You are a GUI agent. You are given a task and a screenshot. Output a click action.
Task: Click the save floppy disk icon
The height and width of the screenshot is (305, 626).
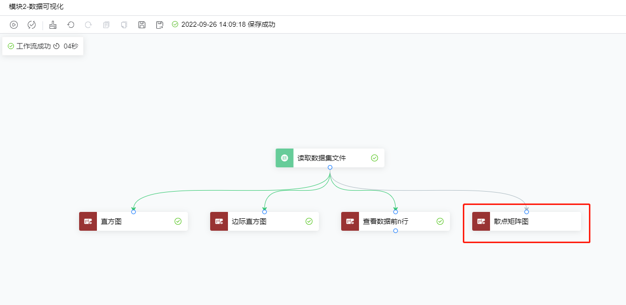tap(142, 25)
